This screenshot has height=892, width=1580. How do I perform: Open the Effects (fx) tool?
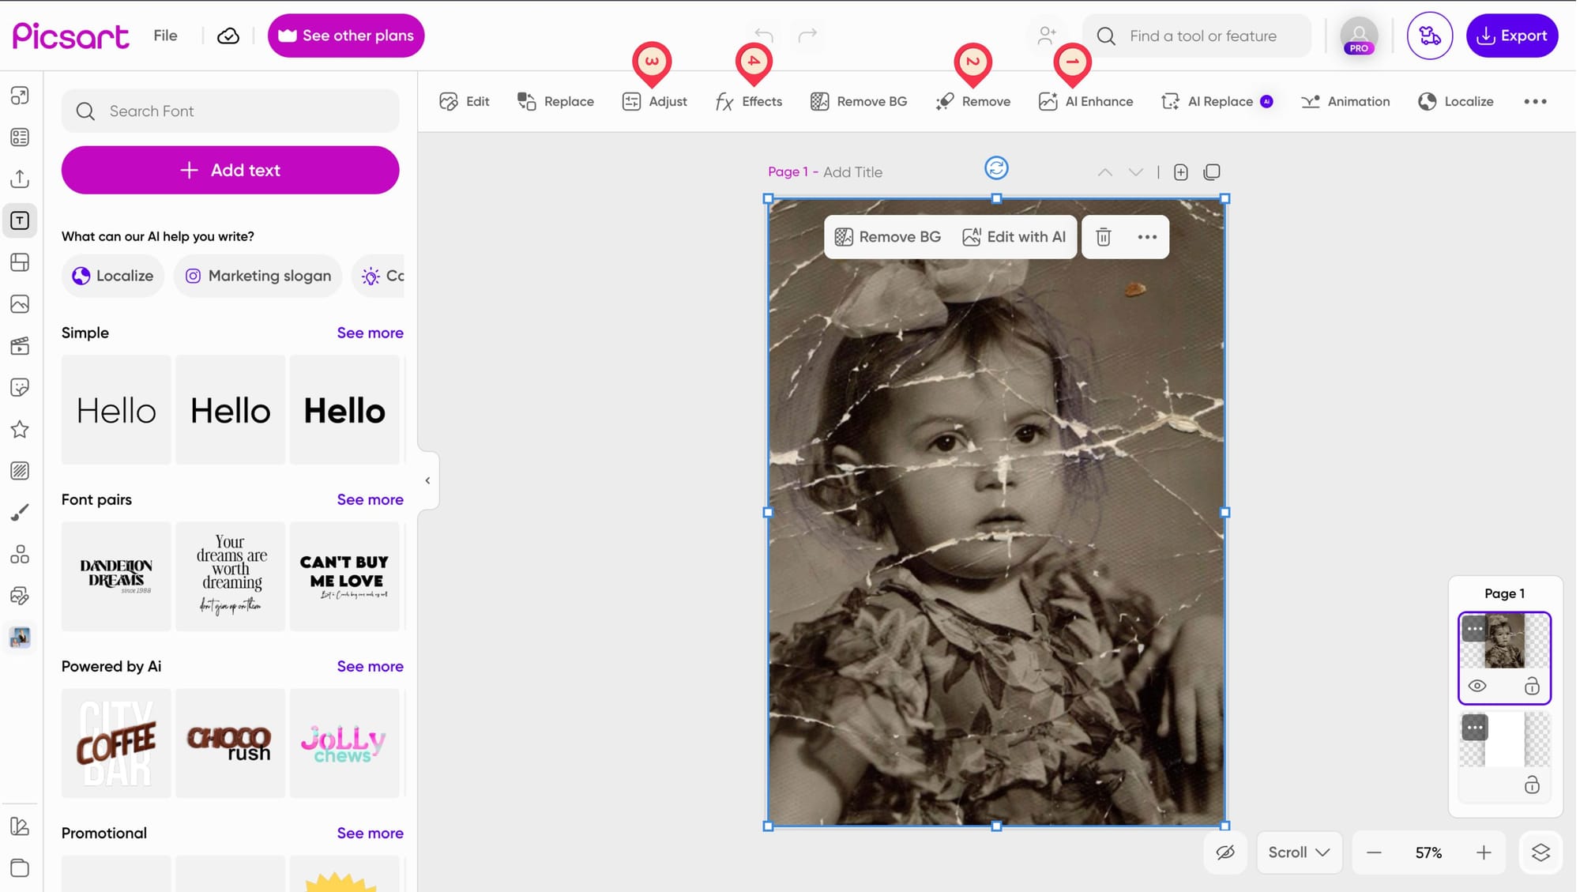pos(749,101)
